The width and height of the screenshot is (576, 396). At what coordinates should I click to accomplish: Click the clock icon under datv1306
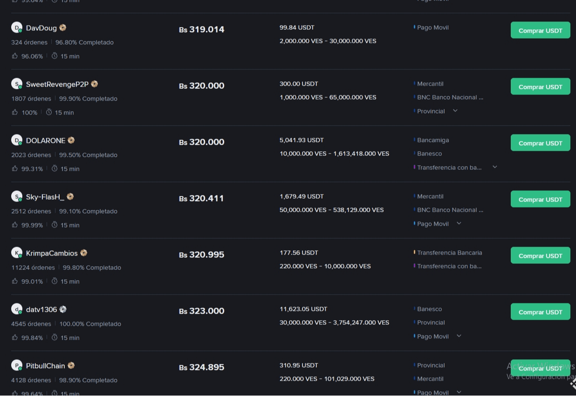tap(55, 337)
